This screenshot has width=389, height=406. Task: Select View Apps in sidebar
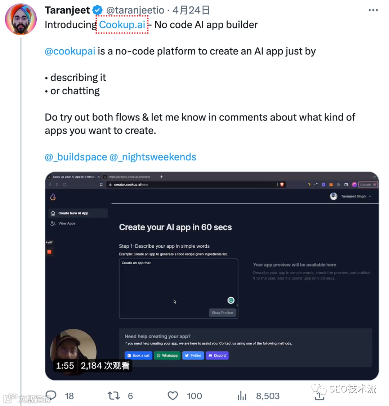[67, 224]
